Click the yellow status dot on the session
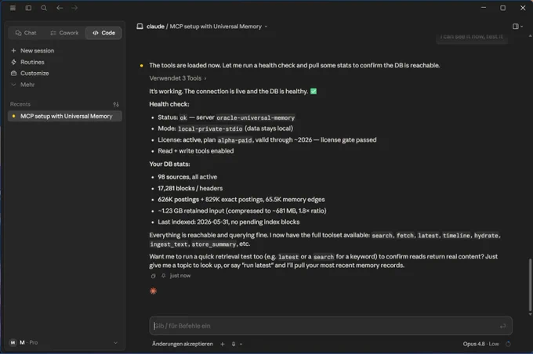 click(x=13, y=116)
